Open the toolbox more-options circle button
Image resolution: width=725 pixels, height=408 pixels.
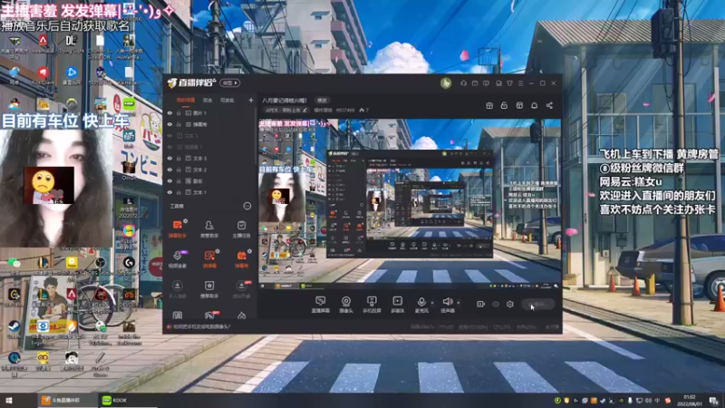247,206
